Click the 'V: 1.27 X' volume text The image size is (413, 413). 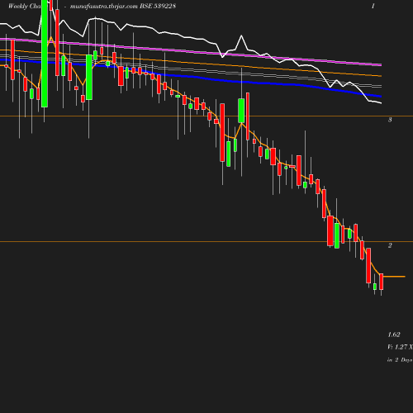400,347
